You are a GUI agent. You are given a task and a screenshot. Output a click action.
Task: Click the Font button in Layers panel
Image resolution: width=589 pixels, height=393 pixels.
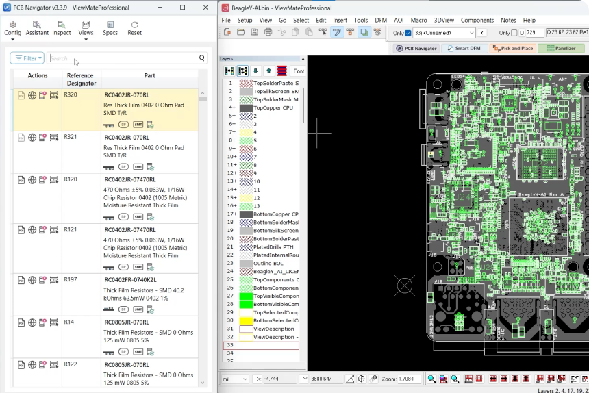(298, 71)
